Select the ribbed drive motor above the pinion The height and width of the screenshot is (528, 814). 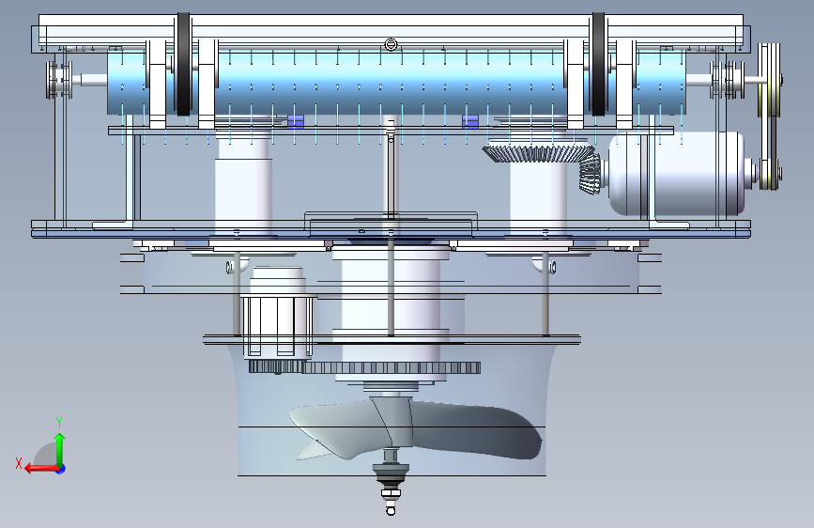click(277, 326)
